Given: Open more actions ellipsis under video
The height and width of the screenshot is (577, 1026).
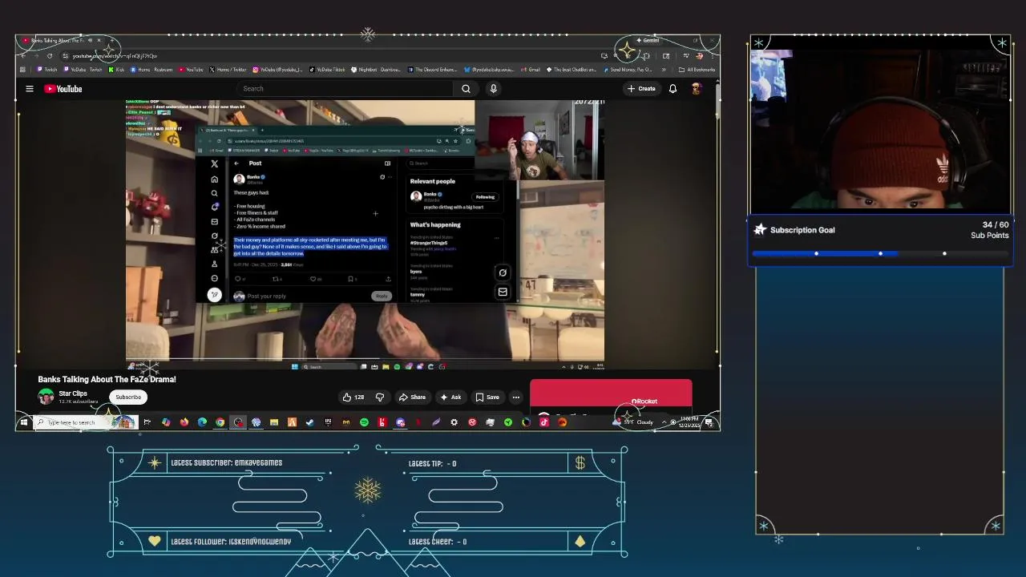Looking at the screenshot, I should pos(516,397).
